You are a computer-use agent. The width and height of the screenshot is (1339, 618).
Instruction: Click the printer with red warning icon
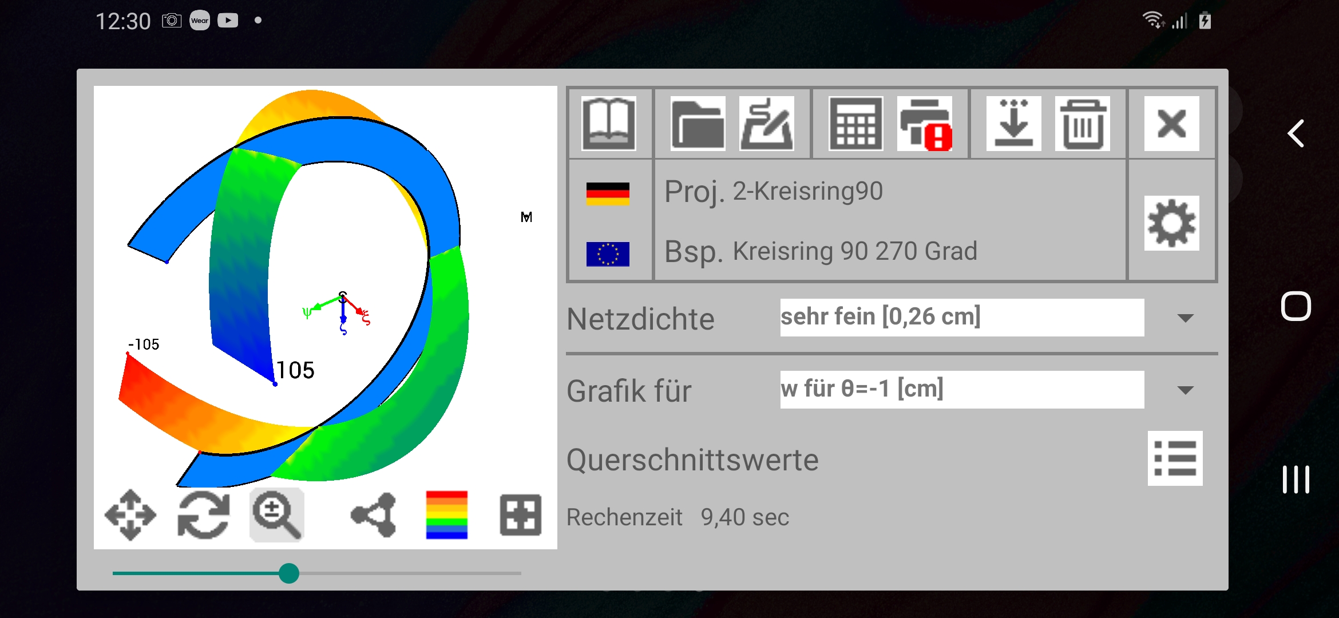[925, 124]
